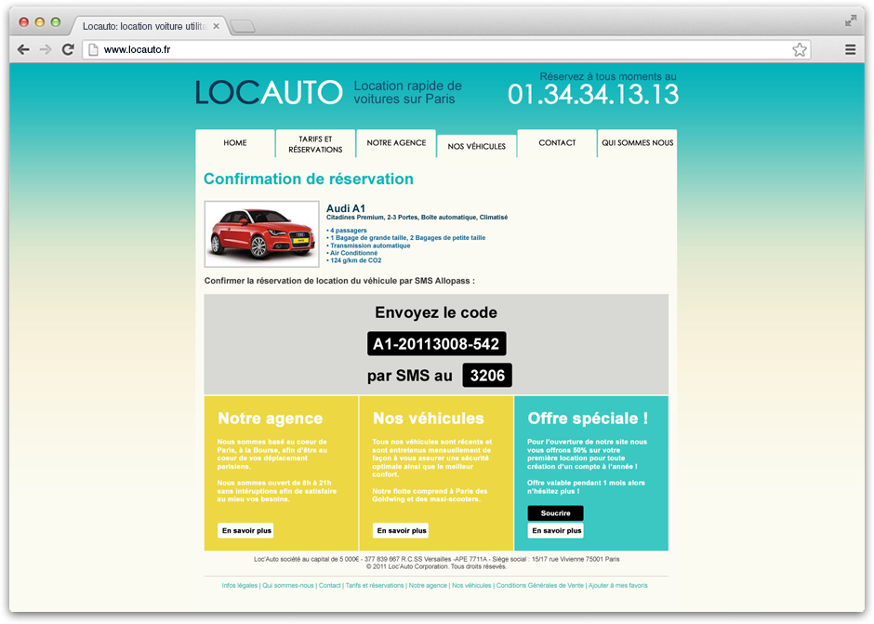874x624 pixels.
Task: Close the Locauto browser tab
Action: [x=217, y=26]
